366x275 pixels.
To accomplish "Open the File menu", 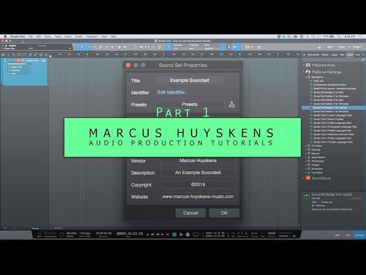I will tap(30, 37).
